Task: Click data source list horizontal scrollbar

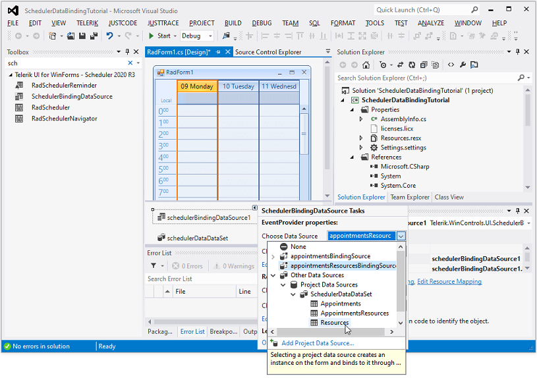Action: pyautogui.click(x=331, y=332)
